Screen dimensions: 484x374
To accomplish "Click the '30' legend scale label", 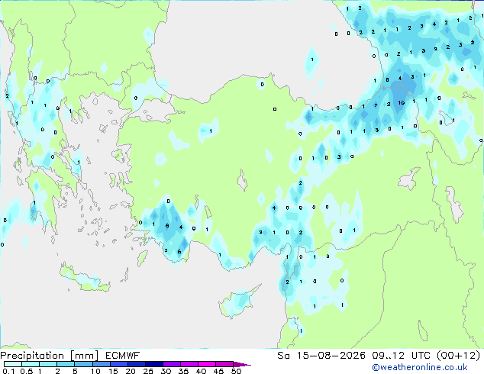I will [166, 371].
